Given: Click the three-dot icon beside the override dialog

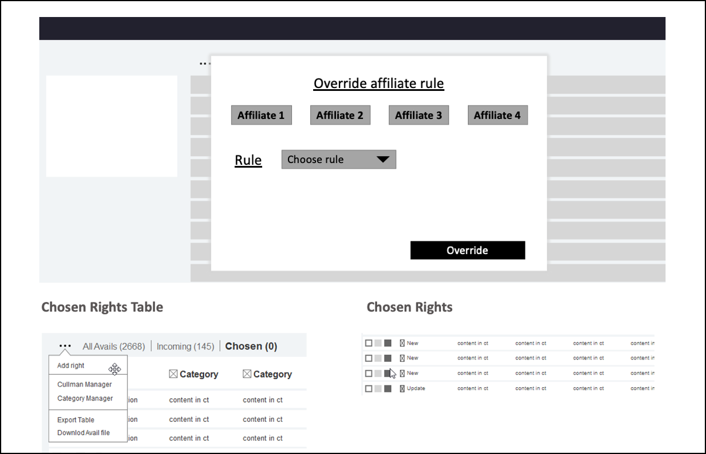Looking at the screenshot, I should pos(203,63).
